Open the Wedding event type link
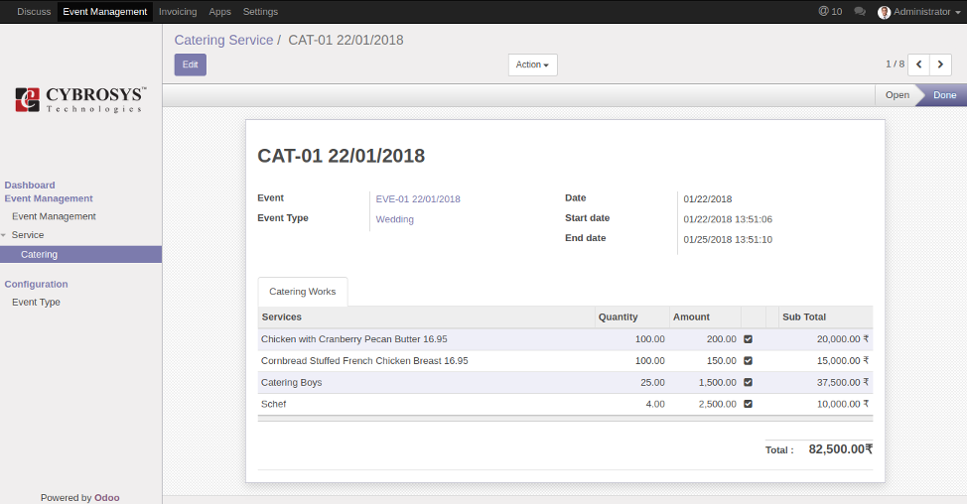Screen dimensions: 967x504 [395, 219]
